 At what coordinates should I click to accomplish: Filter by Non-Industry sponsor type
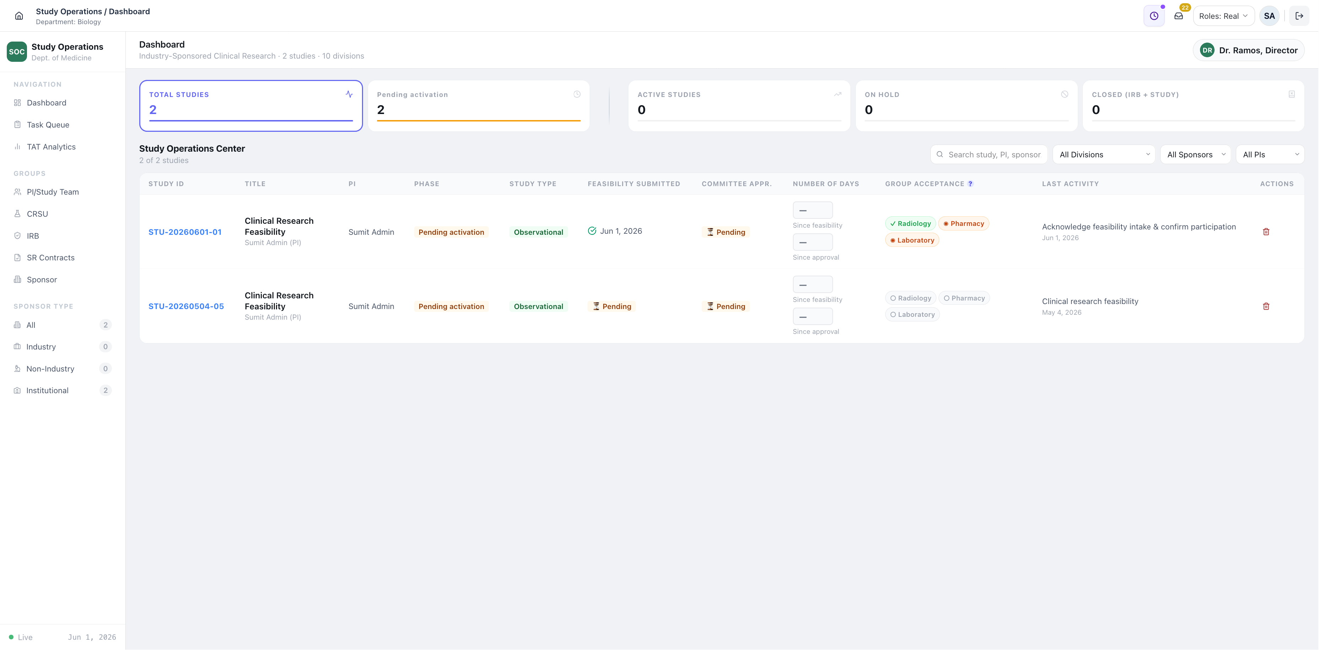[x=63, y=368]
